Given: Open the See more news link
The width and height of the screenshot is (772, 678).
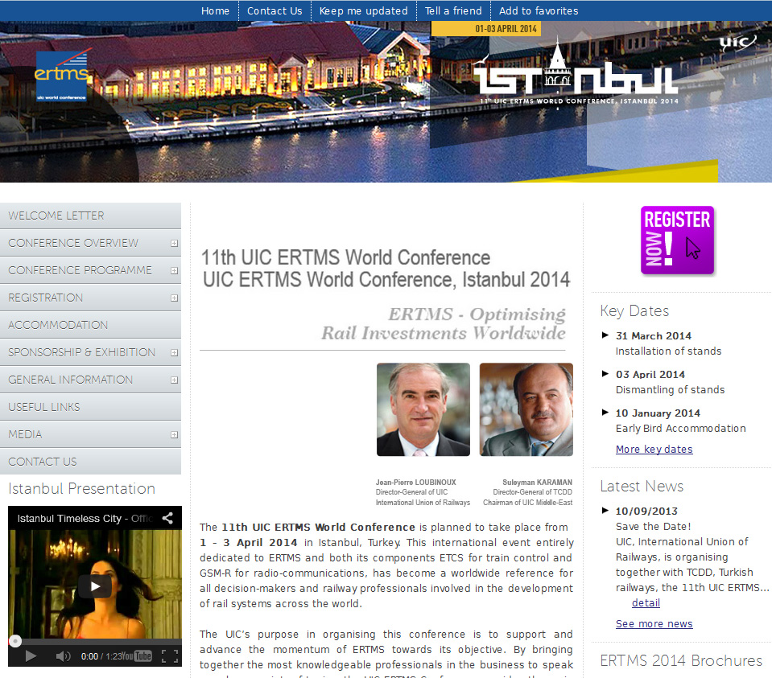Looking at the screenshot, I should (654, 624).
